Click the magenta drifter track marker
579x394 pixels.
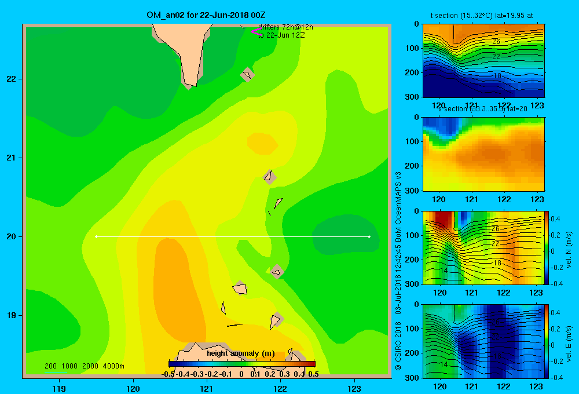(255, 31)
